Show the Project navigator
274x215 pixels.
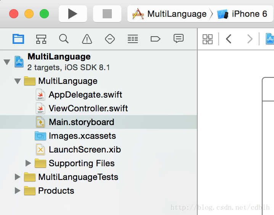click(x=18, y=39)
